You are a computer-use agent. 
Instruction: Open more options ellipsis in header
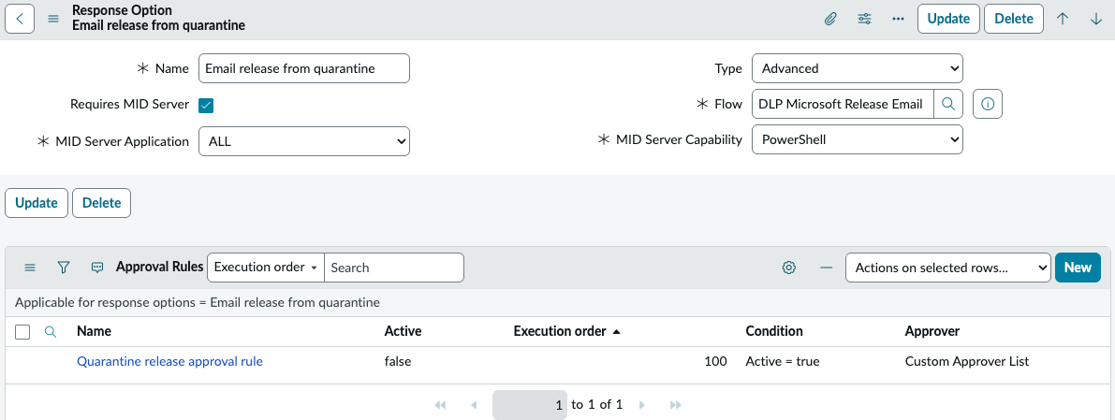point(898,20)
